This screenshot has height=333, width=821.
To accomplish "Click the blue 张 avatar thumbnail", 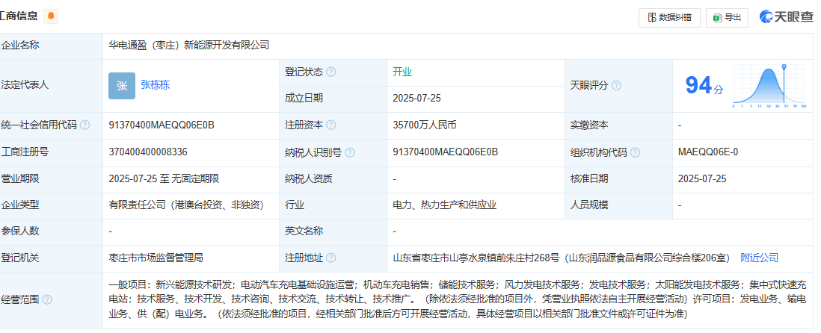I will click(121, 86).
